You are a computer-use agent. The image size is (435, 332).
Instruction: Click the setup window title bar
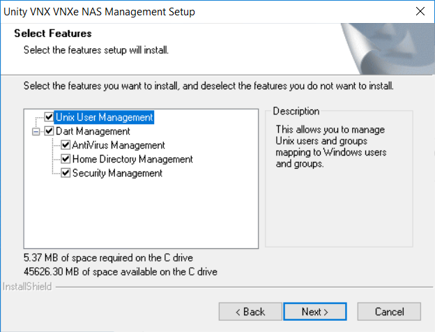(x=209, y=12)
